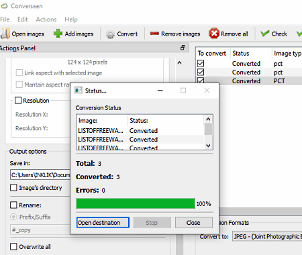This screenshot has width=302, height=255.
Task: Open the File menu
Action: coord(5,19)
